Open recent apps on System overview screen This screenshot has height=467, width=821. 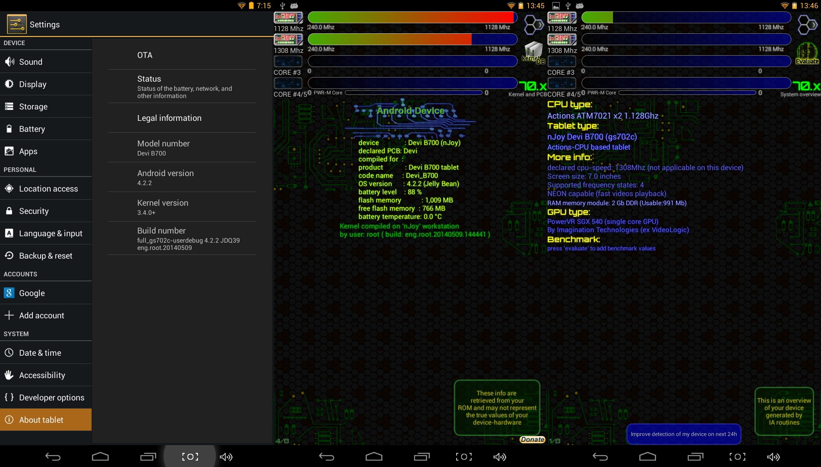point(695,457)
